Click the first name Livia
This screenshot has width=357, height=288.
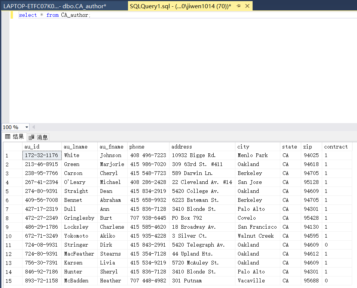coord(107,263)
